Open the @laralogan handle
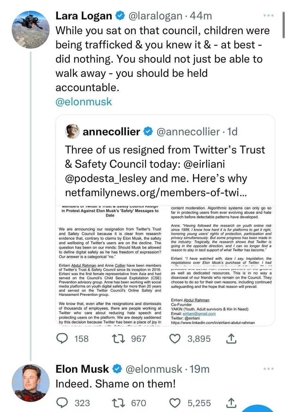Screen dimensions: 287x412 click(x=156, y=15)
